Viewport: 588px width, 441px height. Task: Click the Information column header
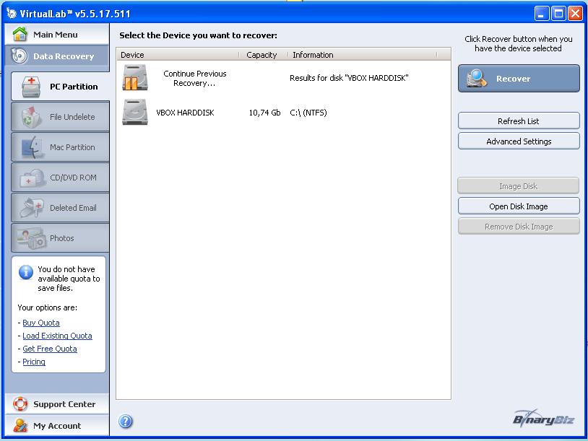(x=363, y=55)
